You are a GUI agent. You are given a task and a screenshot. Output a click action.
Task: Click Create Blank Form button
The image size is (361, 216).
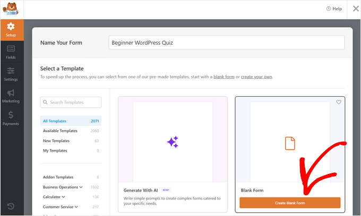click(x=290, y=203)
